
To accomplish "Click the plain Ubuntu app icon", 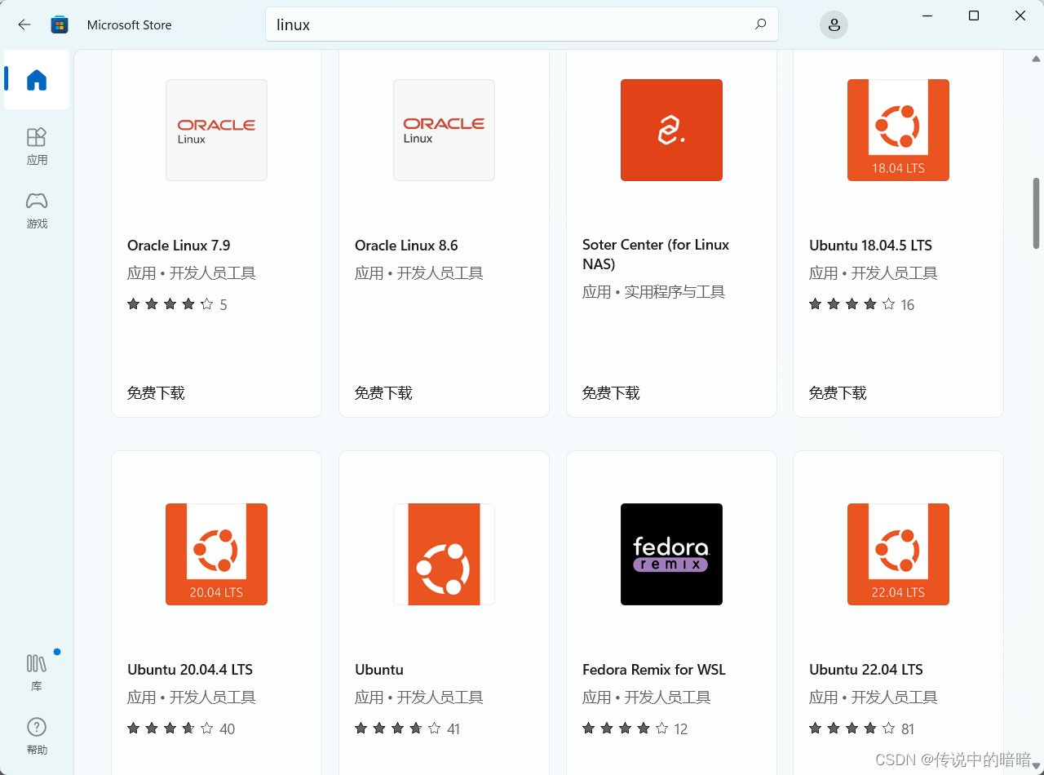I will click(444, 554).
